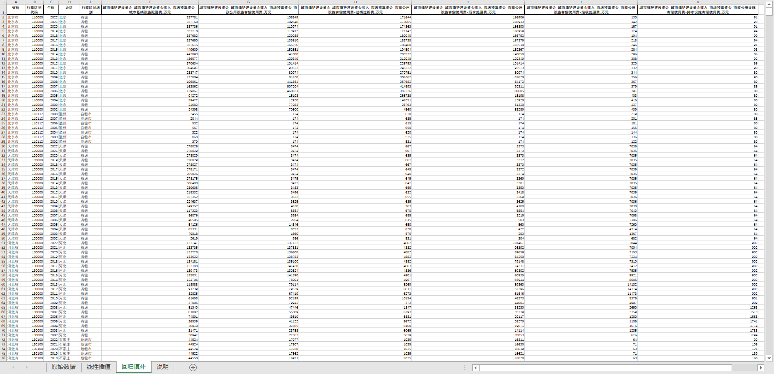Select row 76 header
This screenshot has width=774, height=374.
point(3,358)
